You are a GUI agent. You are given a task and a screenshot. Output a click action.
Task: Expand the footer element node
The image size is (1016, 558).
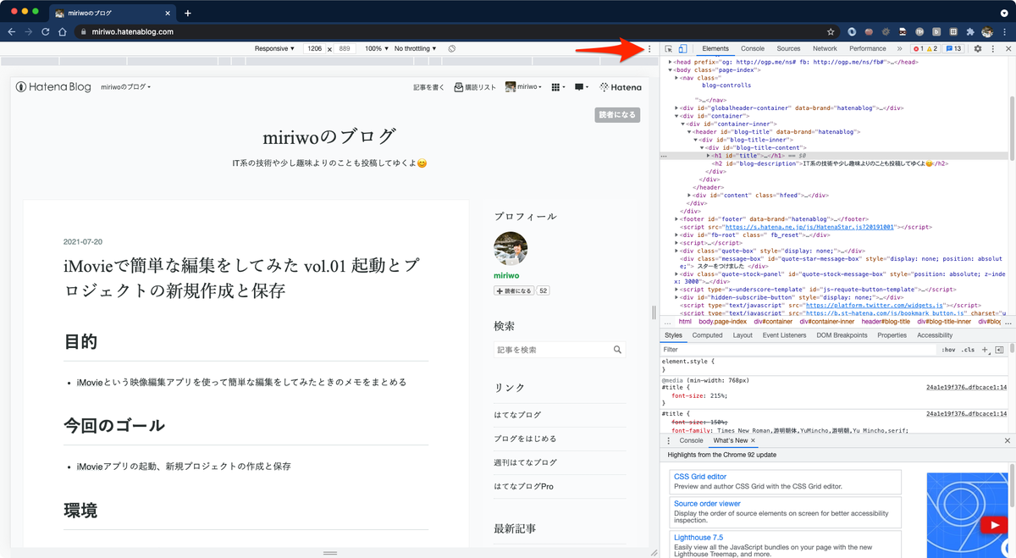[x=676, y=218]
